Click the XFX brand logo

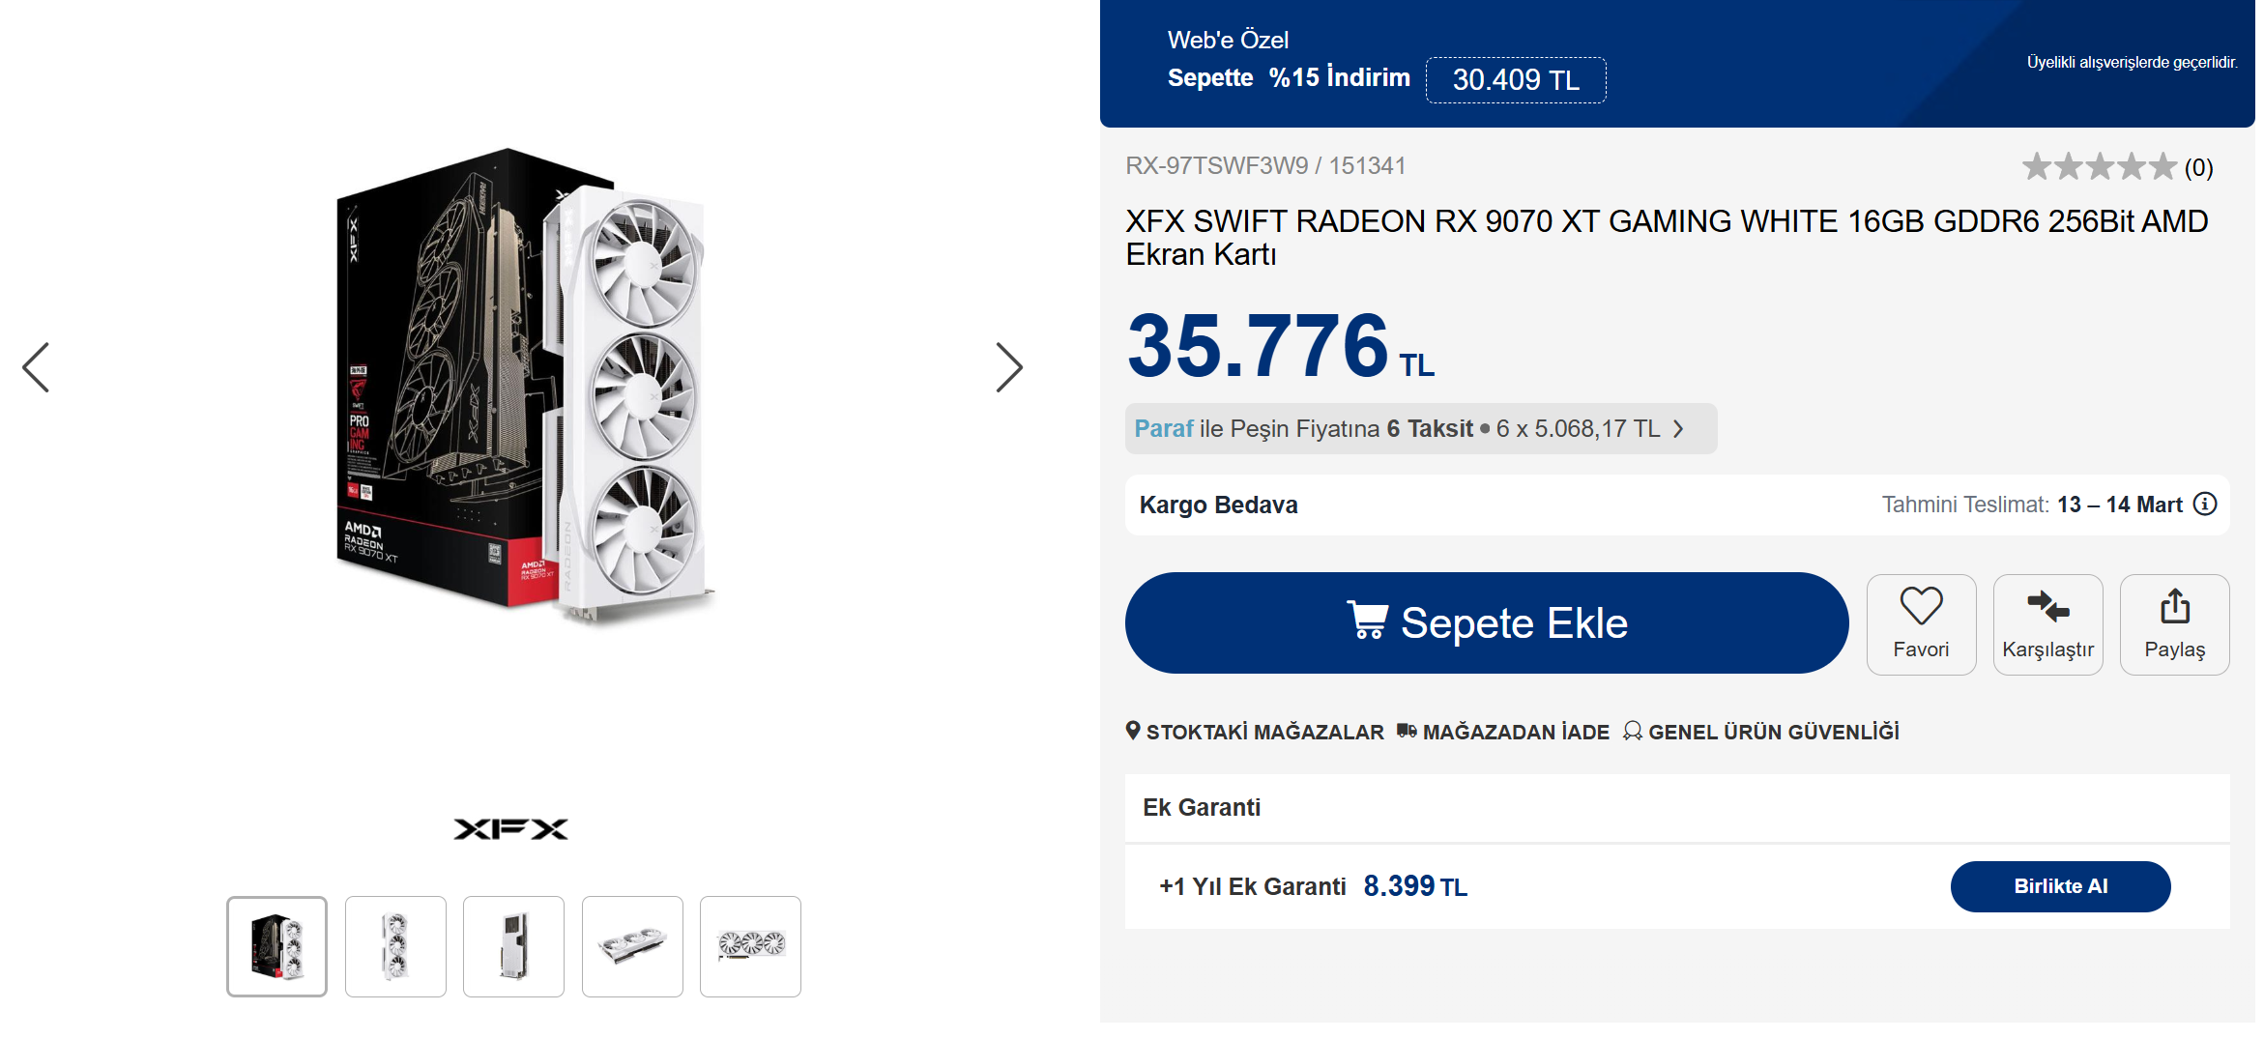coord(511,829)
